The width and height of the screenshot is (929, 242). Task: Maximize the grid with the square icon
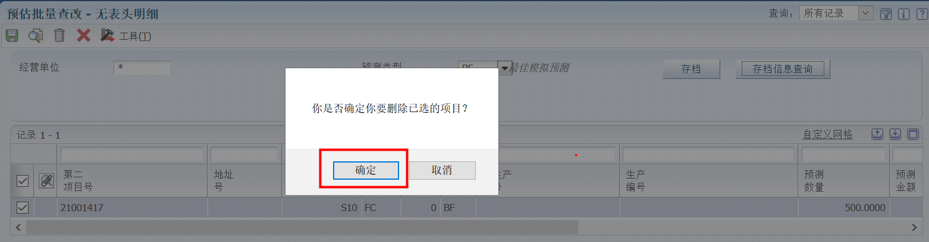click(913, 134)
